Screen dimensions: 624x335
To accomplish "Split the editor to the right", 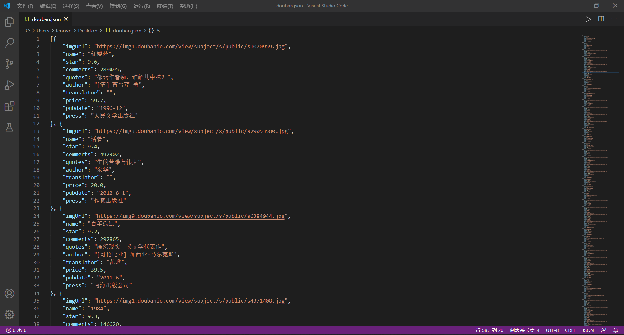I will 601,19.
